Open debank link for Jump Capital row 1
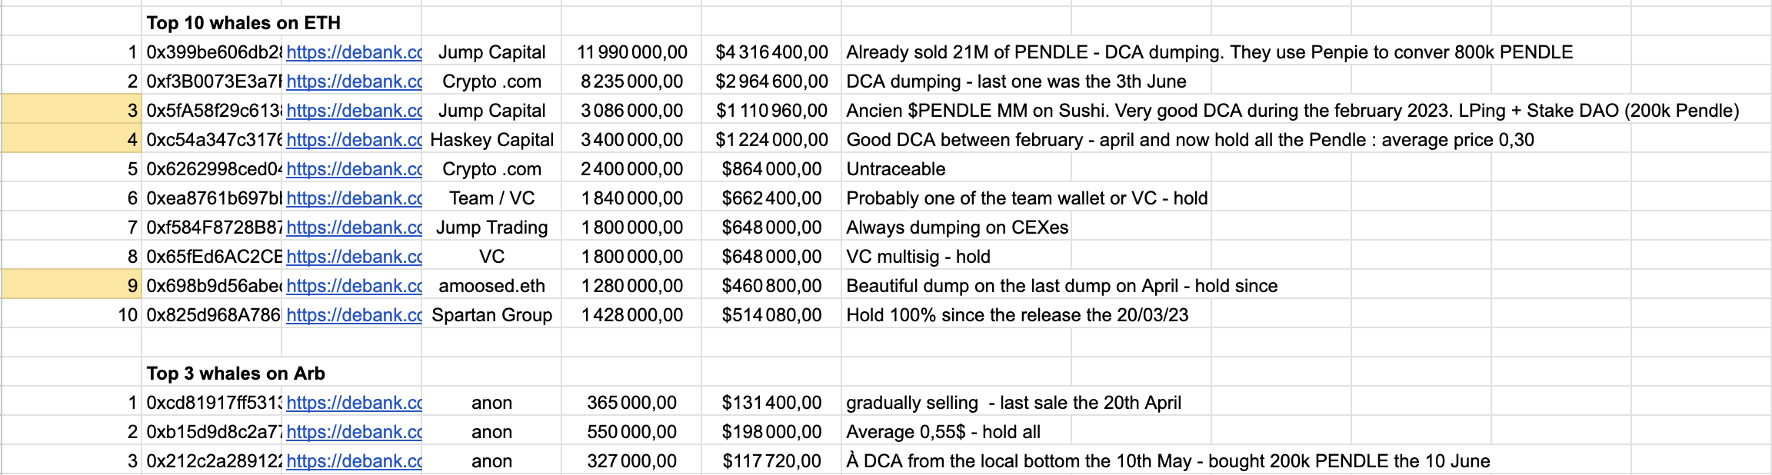 (353, 52)
